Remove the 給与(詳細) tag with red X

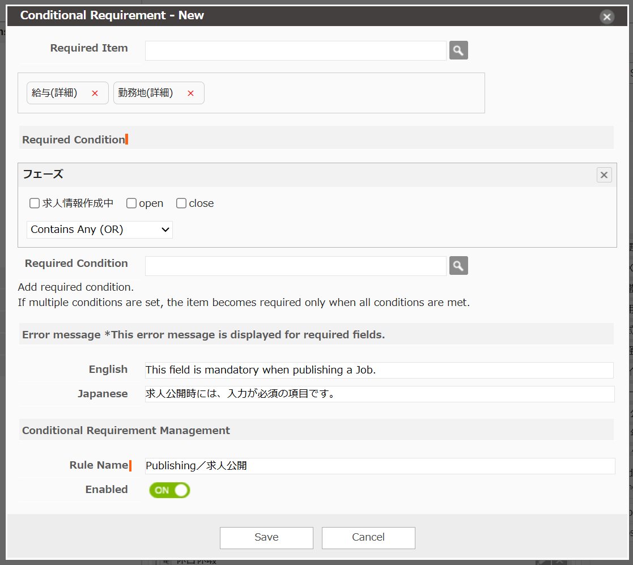(x=95, y=94)
